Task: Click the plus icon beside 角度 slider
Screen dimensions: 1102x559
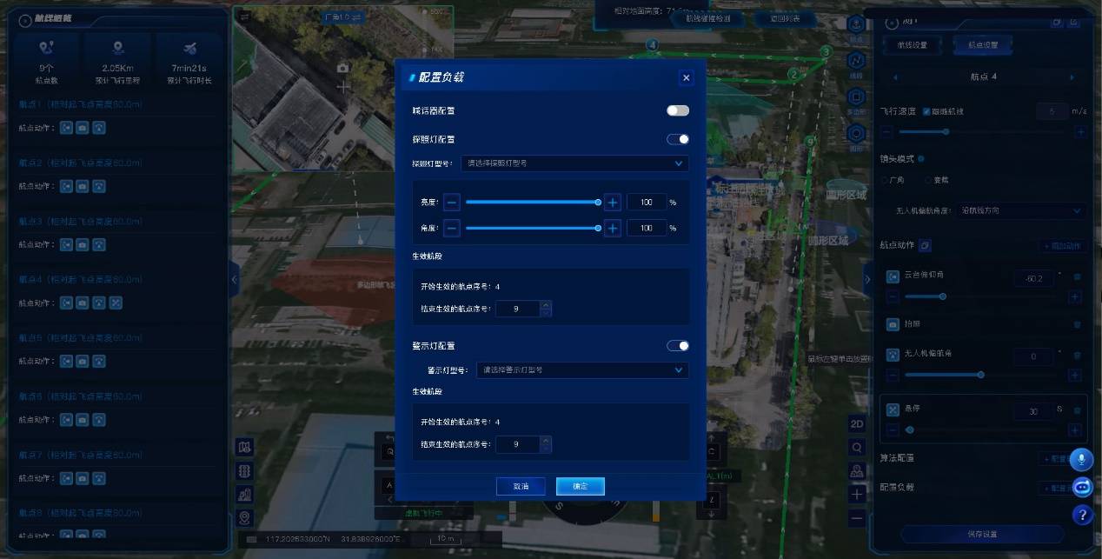Action: click(x=613, y=229)
